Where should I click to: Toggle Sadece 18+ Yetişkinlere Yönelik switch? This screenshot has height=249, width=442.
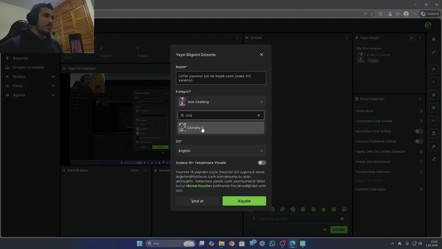coord(262,163)
